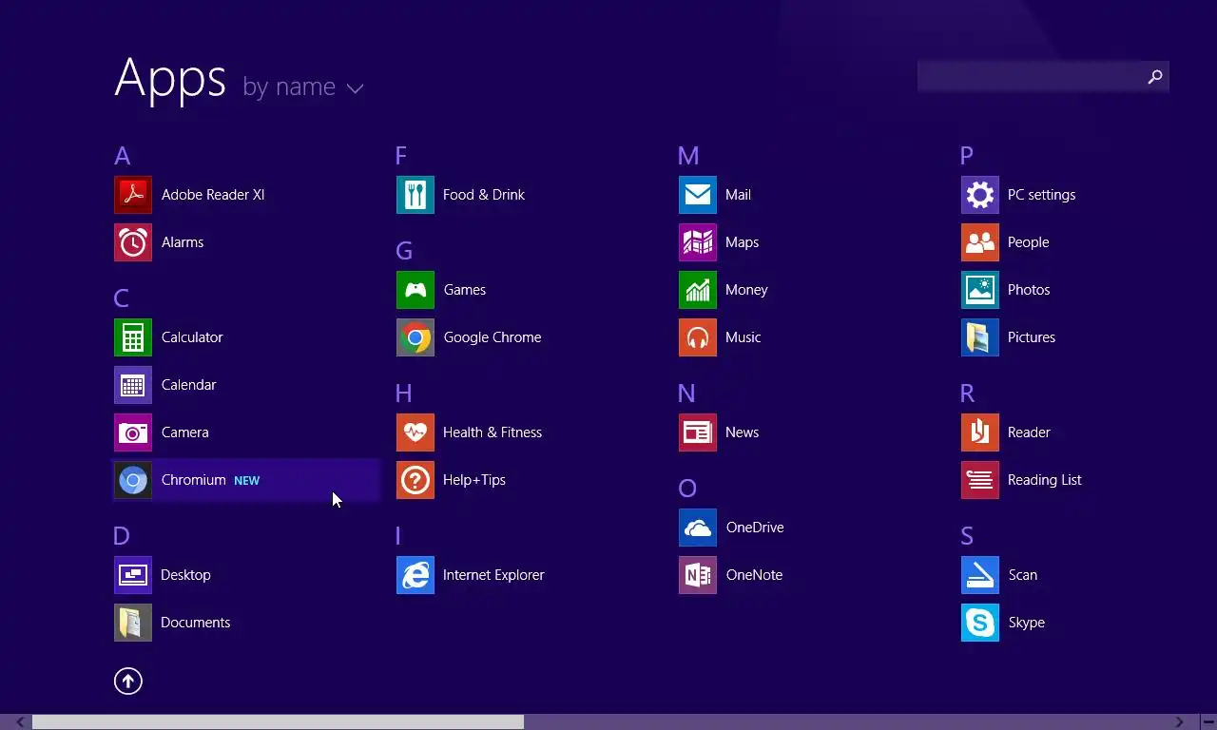The image size is (1217, 730).
Task: Open the Help+Tips question mark icon
Action: click(x=415, y=480)
